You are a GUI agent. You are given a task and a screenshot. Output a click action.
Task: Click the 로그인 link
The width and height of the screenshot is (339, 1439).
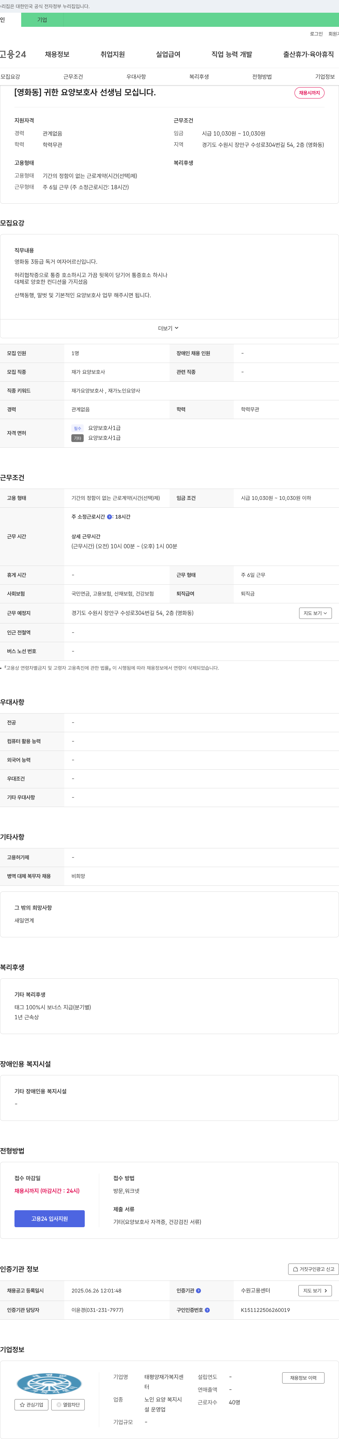coord(316,34)
